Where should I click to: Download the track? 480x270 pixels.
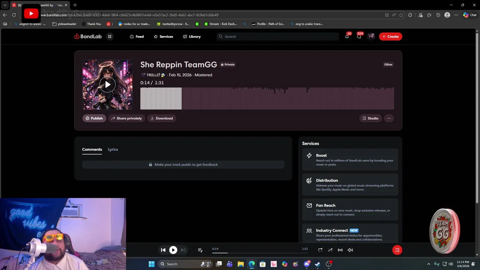(x=162, y=118)
